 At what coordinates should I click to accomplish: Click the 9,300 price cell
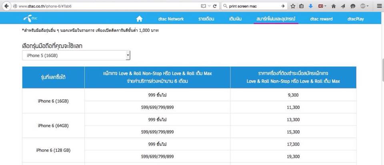(x=293, y=95)
